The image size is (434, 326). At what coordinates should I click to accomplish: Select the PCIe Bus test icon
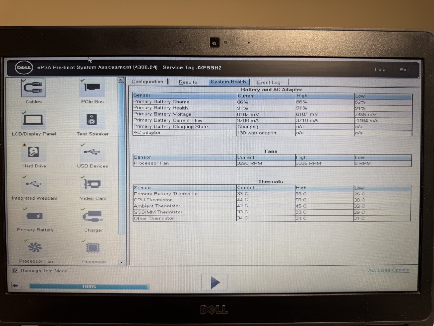click(92, 87)
